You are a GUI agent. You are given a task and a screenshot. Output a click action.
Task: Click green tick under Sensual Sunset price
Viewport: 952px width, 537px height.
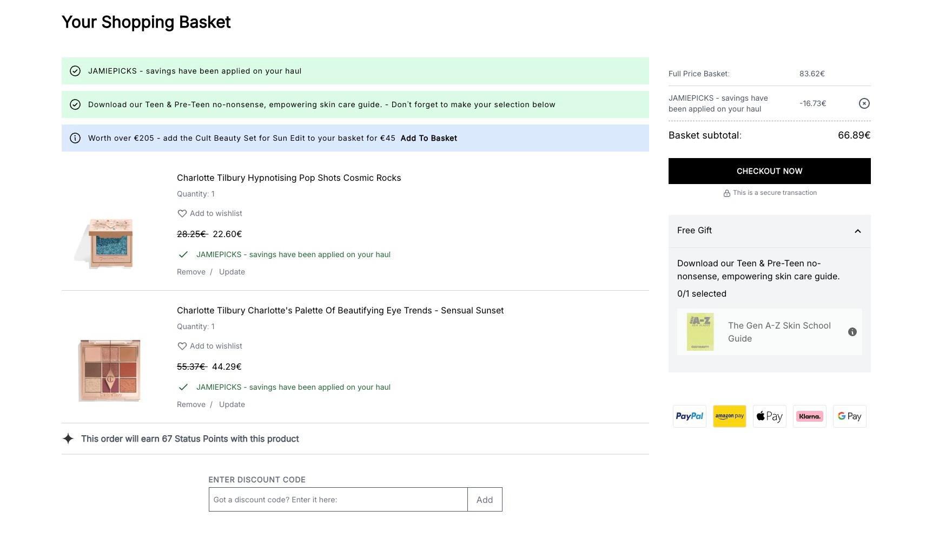(x=183, y=387)
